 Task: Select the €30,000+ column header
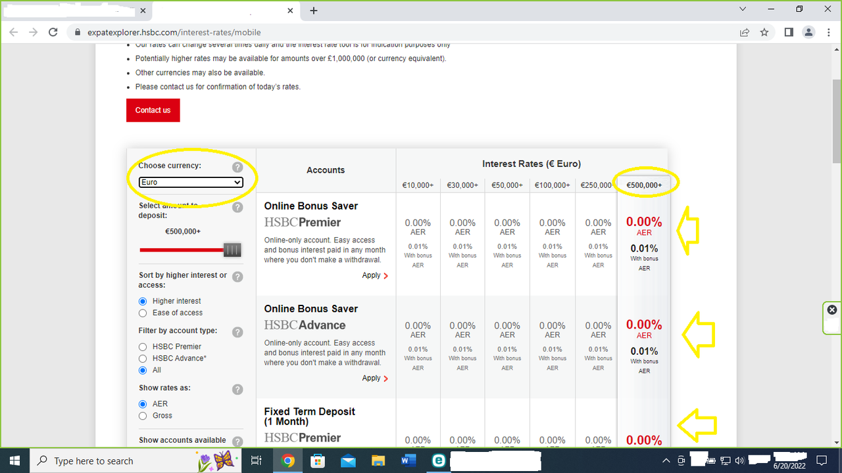pos(462,185)
